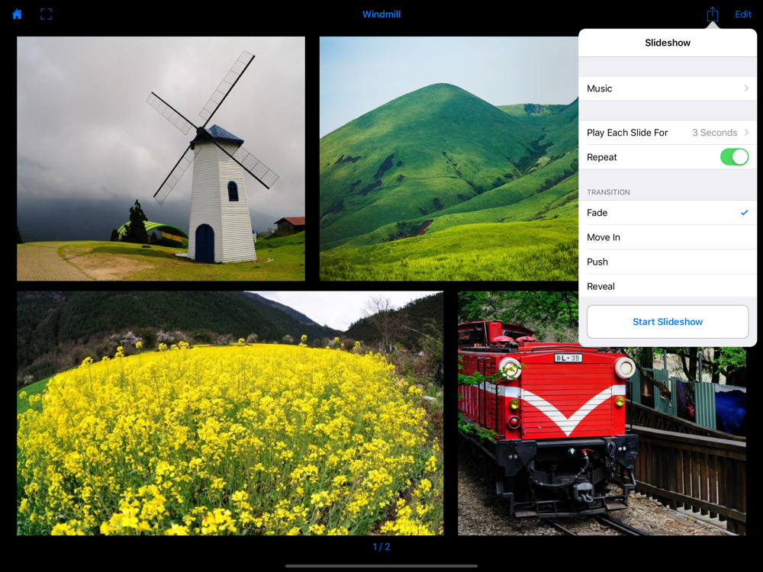Click the Edit button
Image resolution: width=763 pixels, height=572 pixels.
pos(742,14)
